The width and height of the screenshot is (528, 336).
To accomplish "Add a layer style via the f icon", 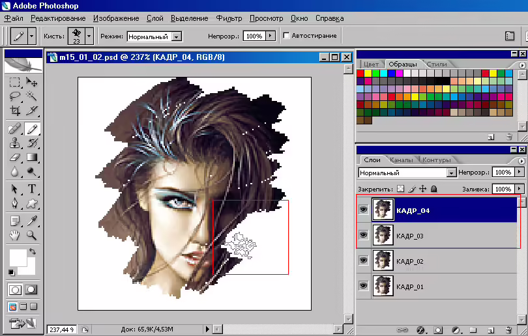I will [x=420, y=330].
